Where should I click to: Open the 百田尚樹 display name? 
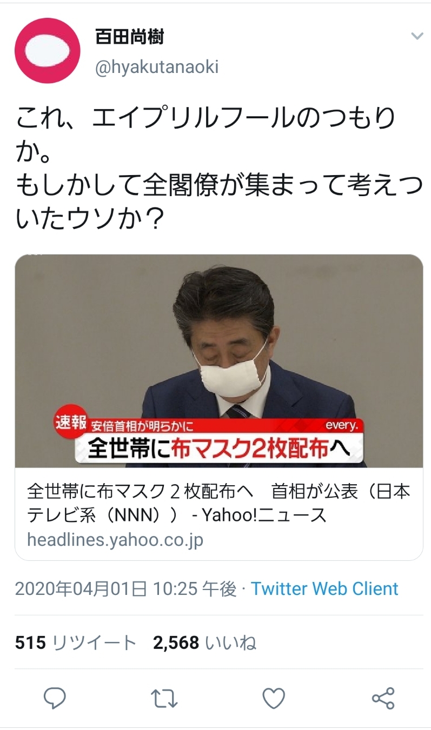pyautogui.click(x=129, y=37)
